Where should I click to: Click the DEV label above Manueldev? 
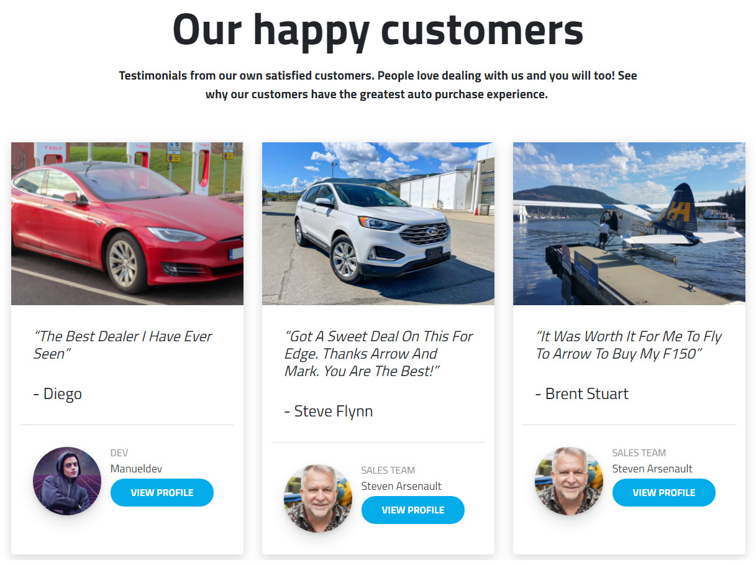pos(119,453)
